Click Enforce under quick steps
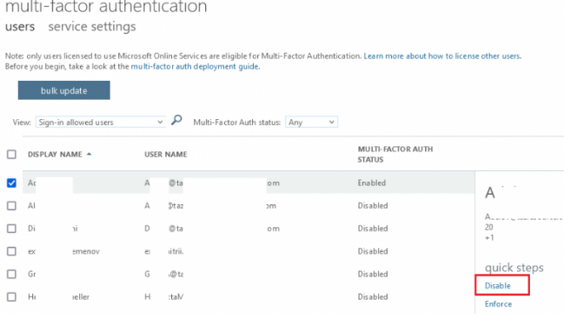 [x=498, y=303]
